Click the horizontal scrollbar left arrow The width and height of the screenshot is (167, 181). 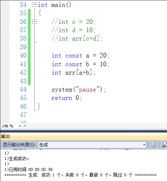coord(25,126)
